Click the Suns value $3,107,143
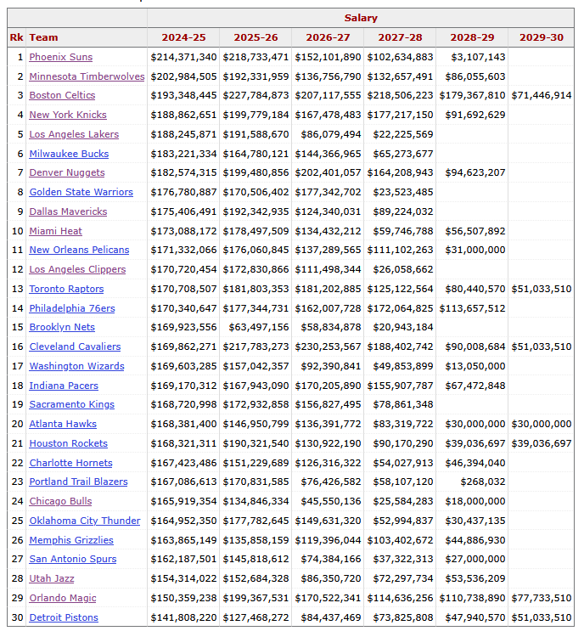 478,57
